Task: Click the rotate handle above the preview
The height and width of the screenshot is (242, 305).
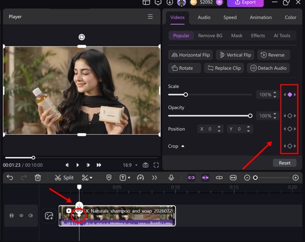Action: coord(81,37)
